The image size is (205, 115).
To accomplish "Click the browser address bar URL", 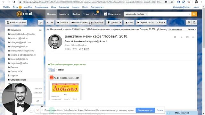I will [x=92, y=2].
